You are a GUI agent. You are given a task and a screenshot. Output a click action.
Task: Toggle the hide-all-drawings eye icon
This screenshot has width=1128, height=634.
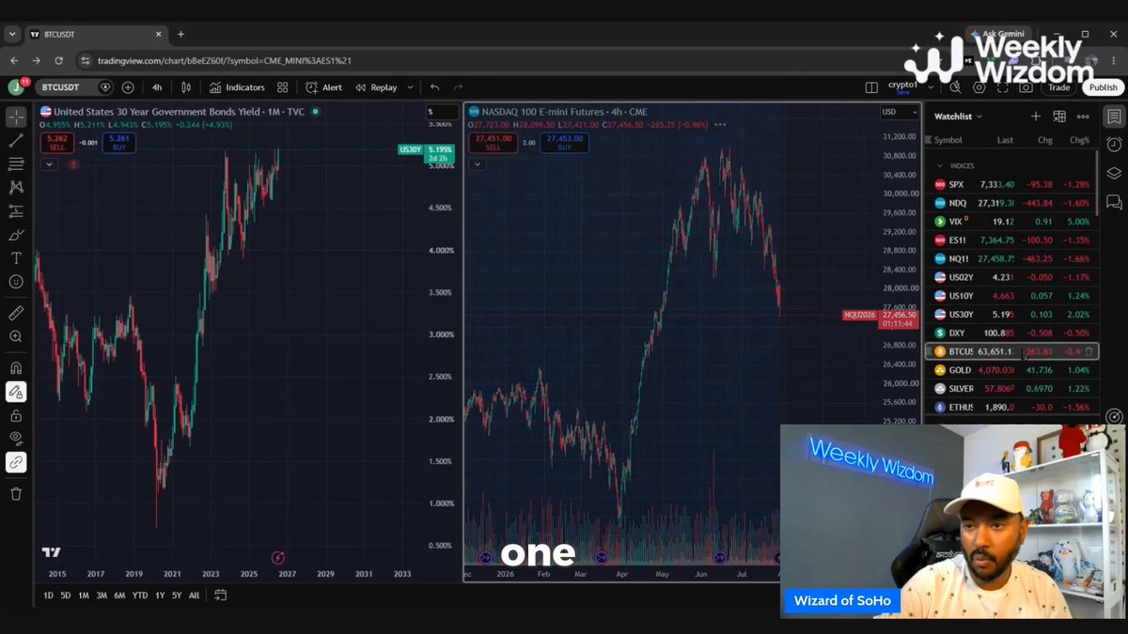[16, 439]
